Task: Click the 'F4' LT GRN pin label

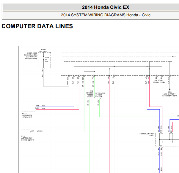Action: coord(93,78)
